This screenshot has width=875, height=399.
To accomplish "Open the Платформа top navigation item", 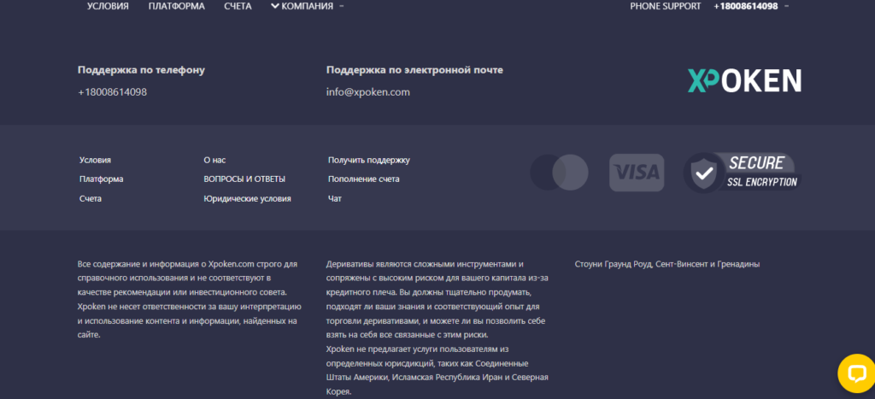I will [x=176, y=6].
